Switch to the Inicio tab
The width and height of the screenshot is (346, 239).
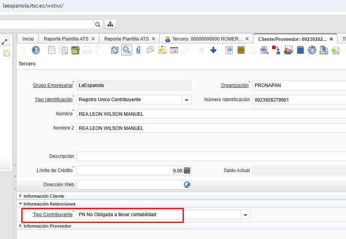pos(28,39)
